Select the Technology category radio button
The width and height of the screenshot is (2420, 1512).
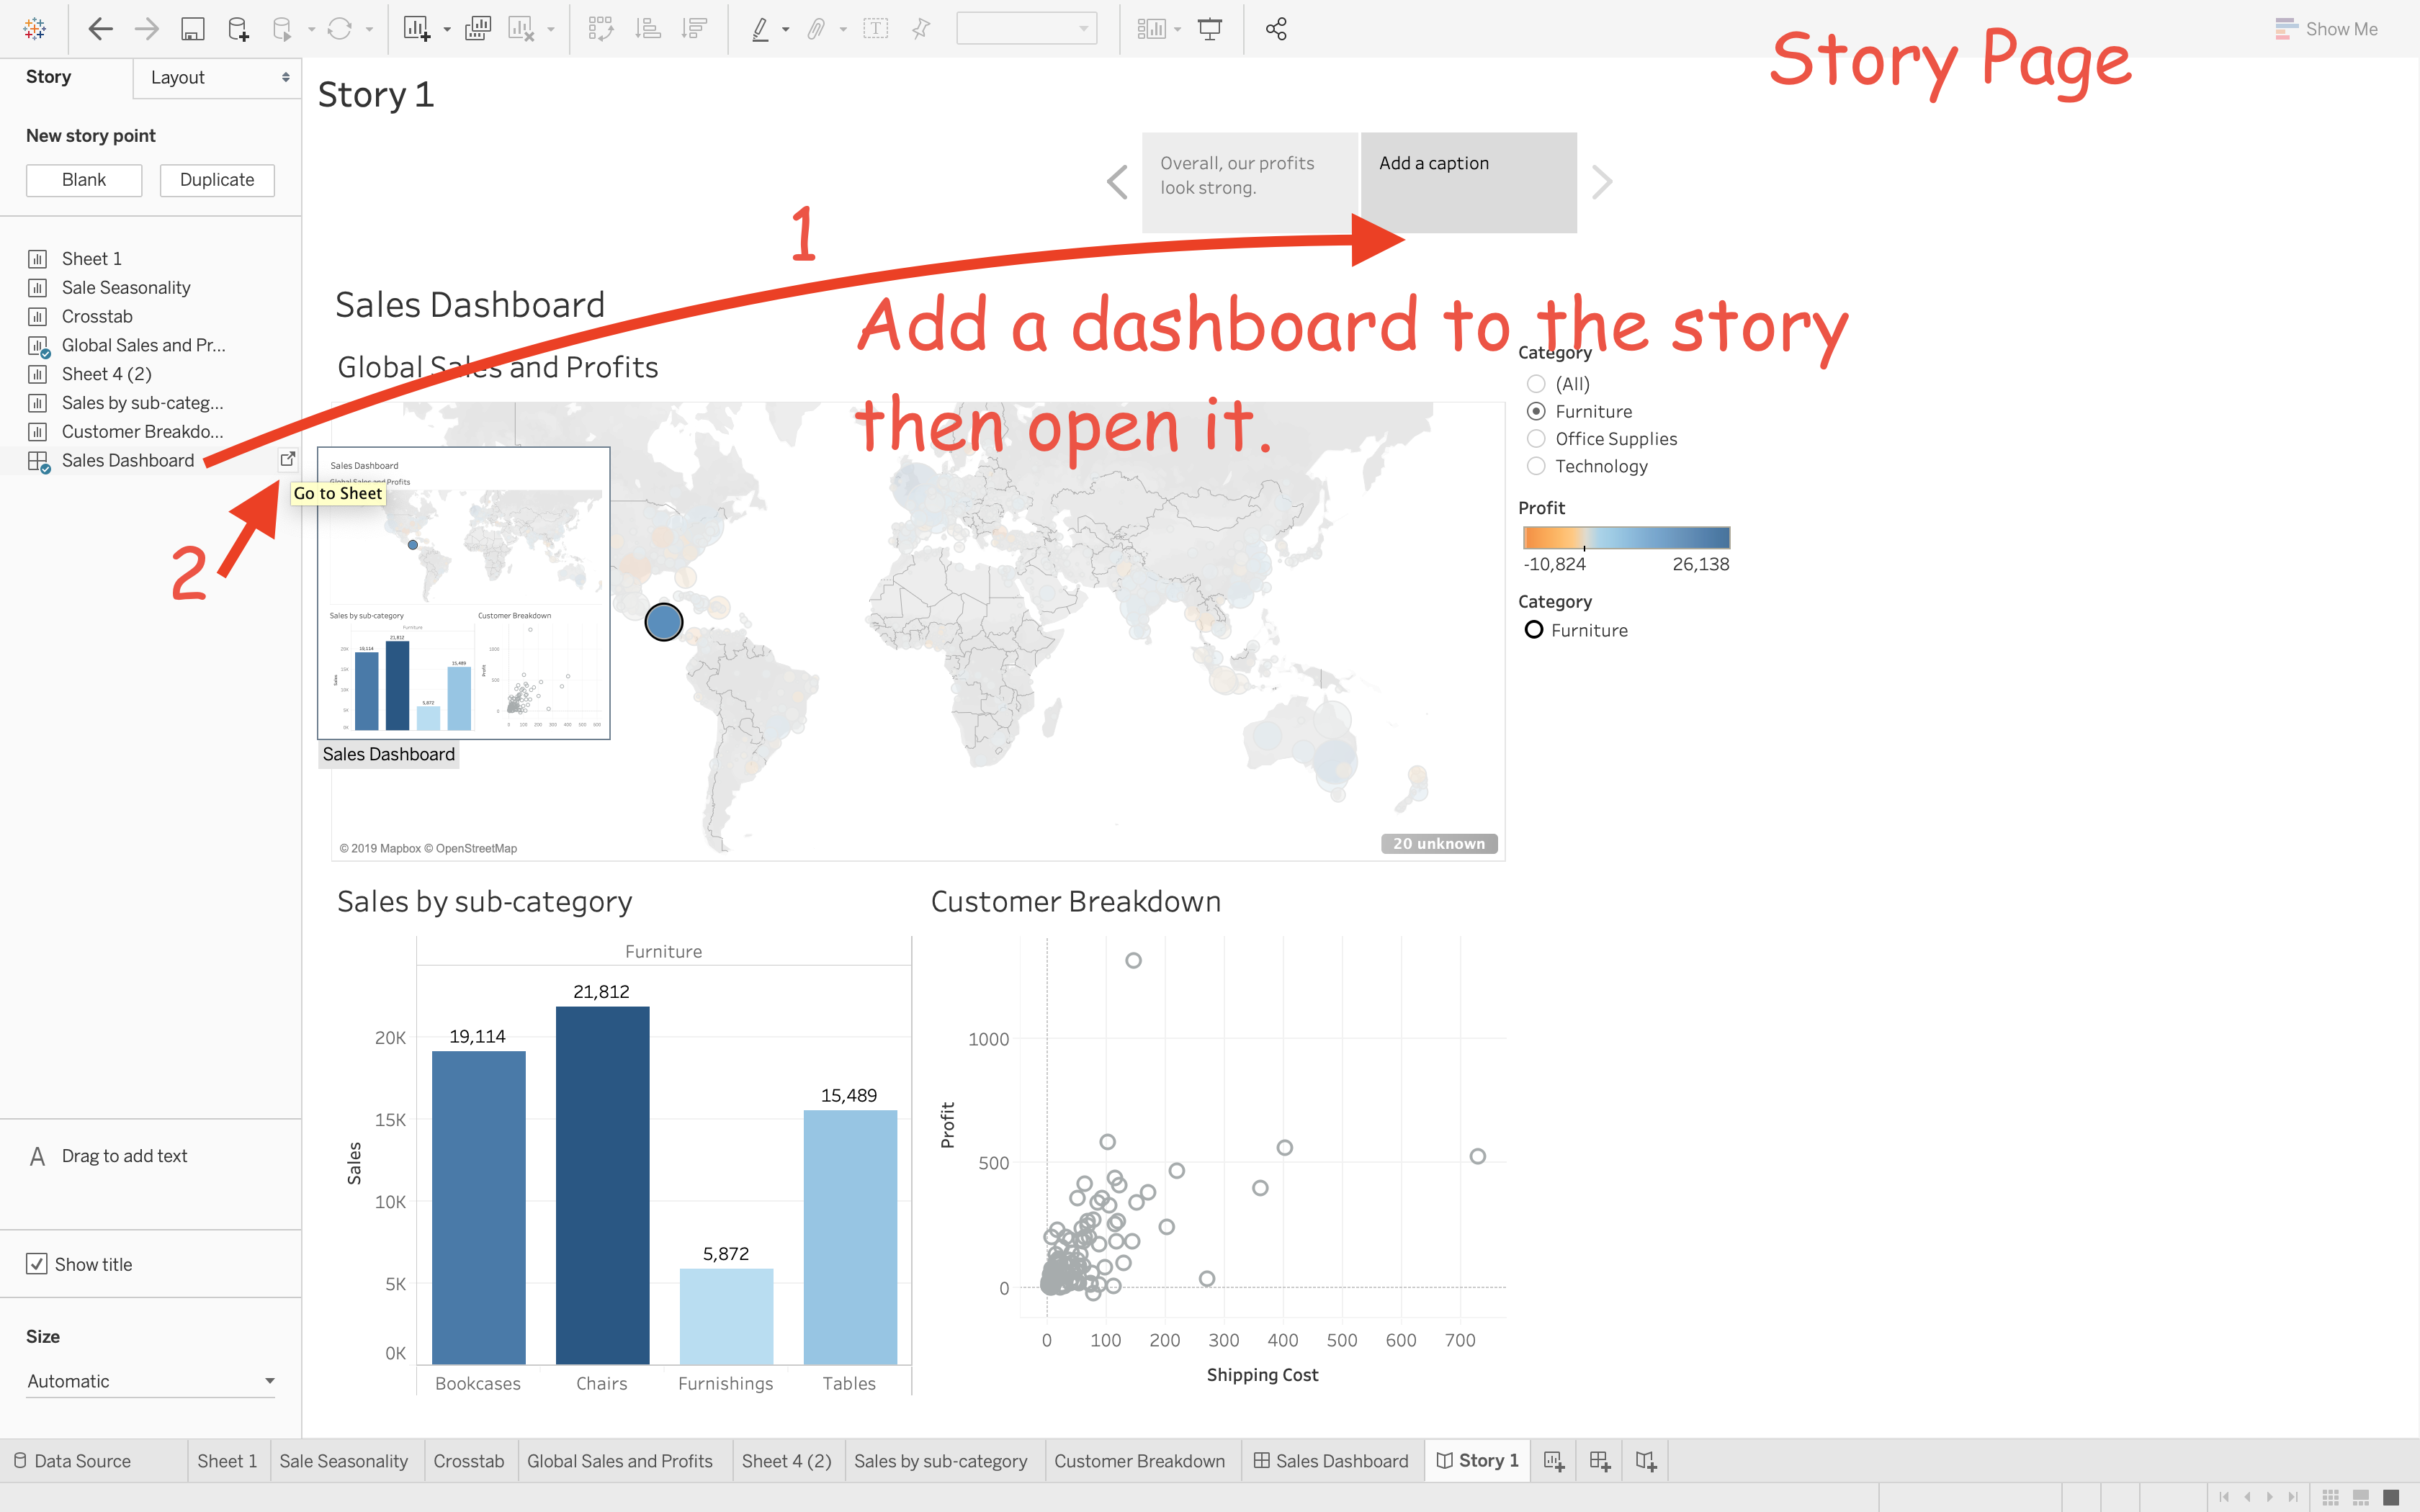[1537, 466]
